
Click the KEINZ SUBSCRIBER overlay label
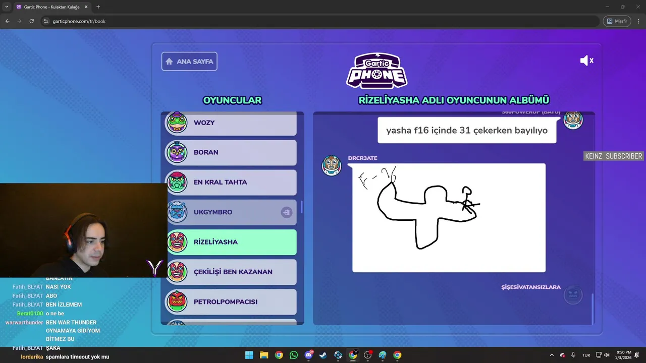tap(614, 156)
